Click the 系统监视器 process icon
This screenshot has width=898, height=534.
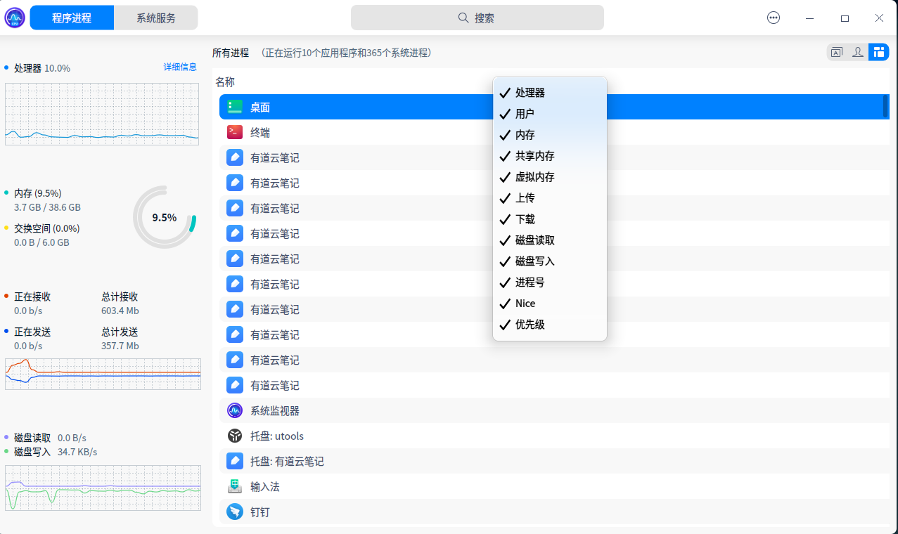[x=235, y=410]
